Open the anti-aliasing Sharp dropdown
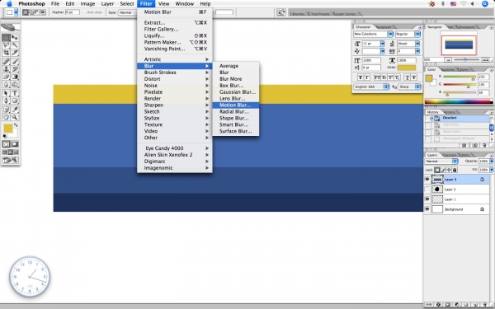Image resolution: width=495 pixels, height=309 pixels. click(409, 87)
